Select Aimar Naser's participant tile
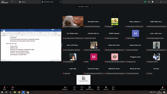The width and height of the screenshot is (167, 94). [x=115, y=22]
